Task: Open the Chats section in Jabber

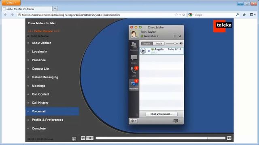Action: click(134, 59)
